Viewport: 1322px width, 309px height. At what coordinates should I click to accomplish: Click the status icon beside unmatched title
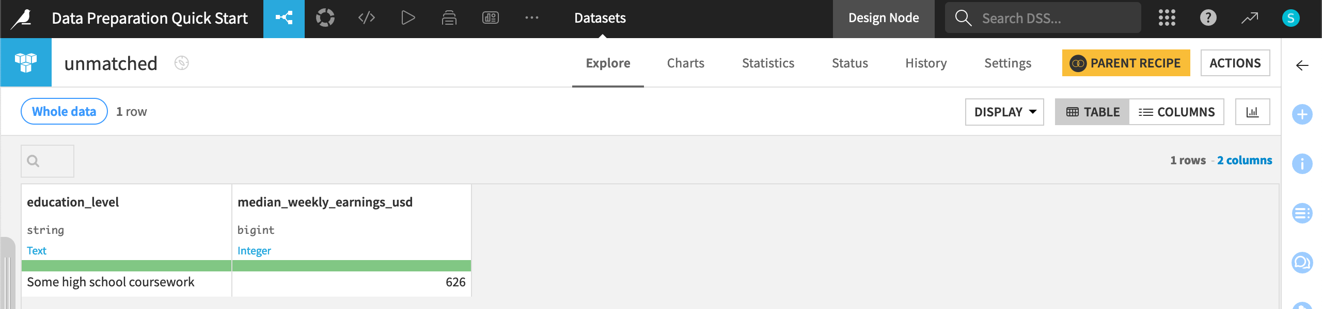(181, 63)
